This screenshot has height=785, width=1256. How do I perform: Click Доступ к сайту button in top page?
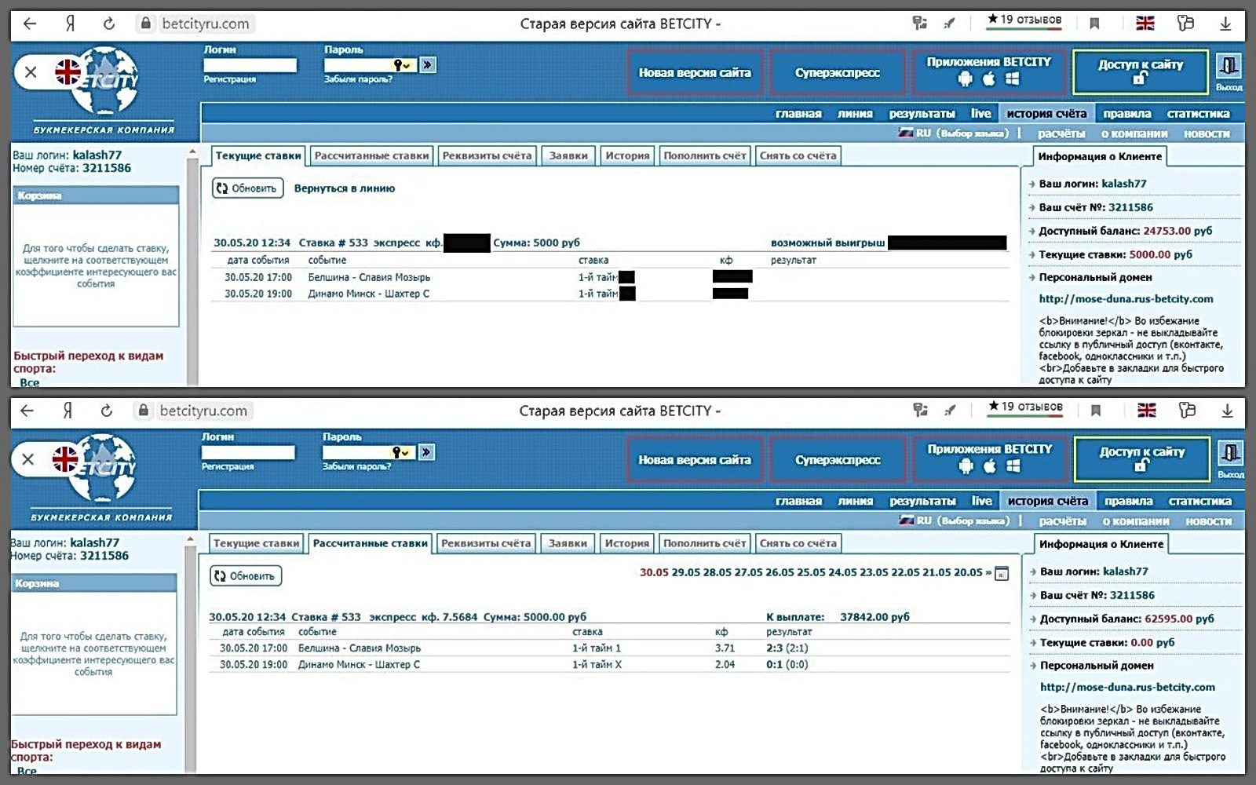tap(1140, 72)
